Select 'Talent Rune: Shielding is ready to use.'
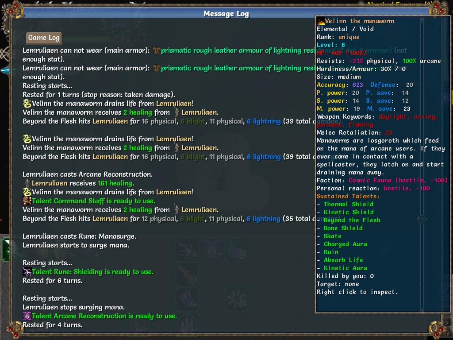This screenshot has height=340, width=453. pyautogui.click(x=93, y=272)
